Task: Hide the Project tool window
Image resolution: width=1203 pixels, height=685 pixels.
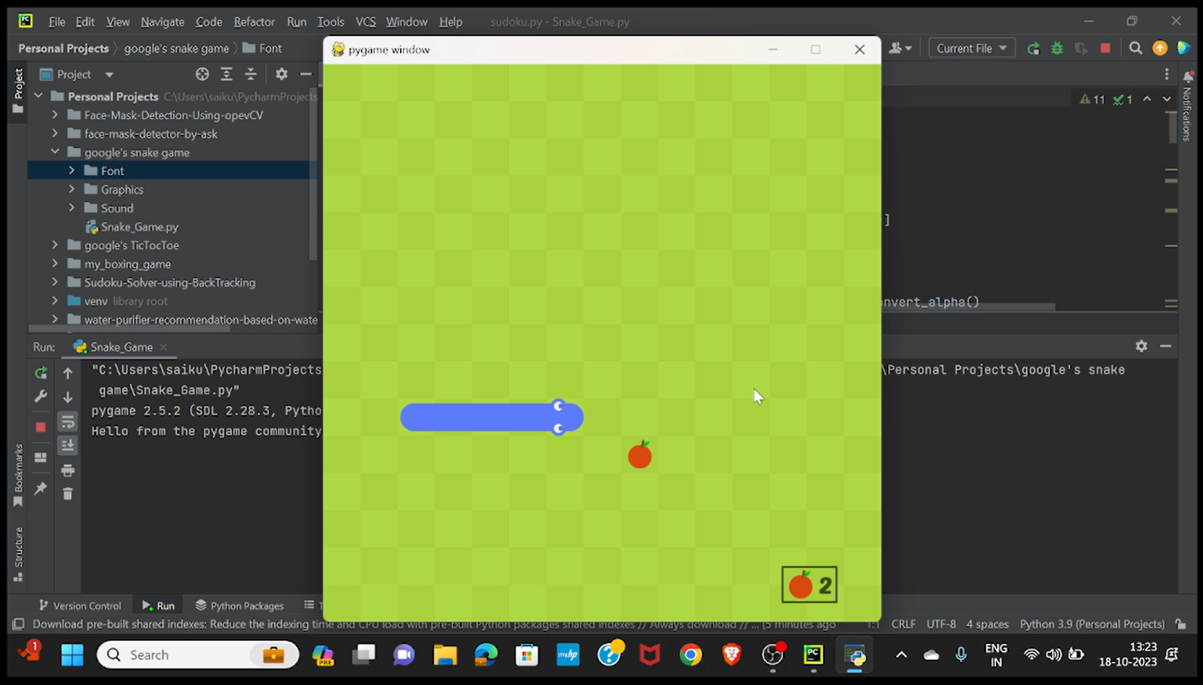Action: pos(305,75)
